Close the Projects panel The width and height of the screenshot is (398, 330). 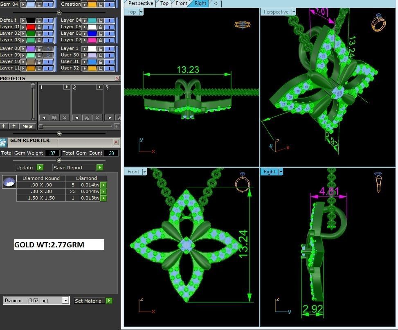click(117, 79)
